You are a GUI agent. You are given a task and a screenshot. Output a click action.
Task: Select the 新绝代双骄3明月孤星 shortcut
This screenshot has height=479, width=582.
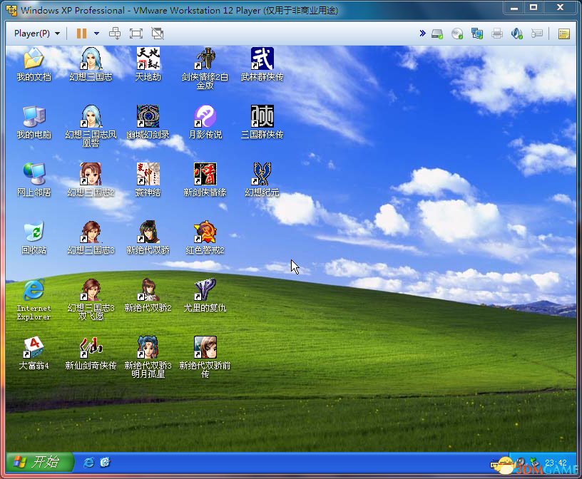click(148, 357)
